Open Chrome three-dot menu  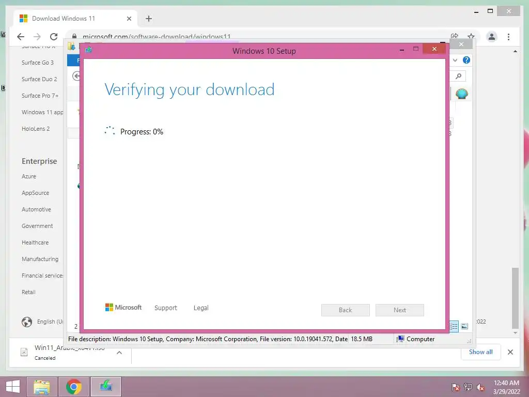pos(508,37)
